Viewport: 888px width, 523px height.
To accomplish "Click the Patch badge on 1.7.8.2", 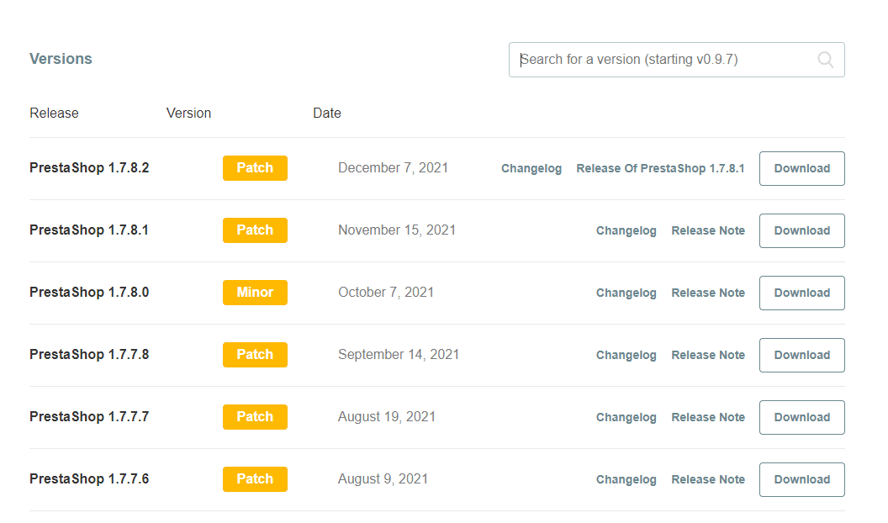I will click(x=255, y=168).
